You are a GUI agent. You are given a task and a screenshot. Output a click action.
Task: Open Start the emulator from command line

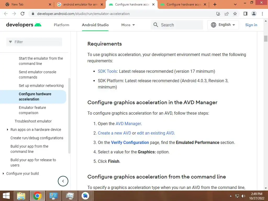tap(41, 61)
